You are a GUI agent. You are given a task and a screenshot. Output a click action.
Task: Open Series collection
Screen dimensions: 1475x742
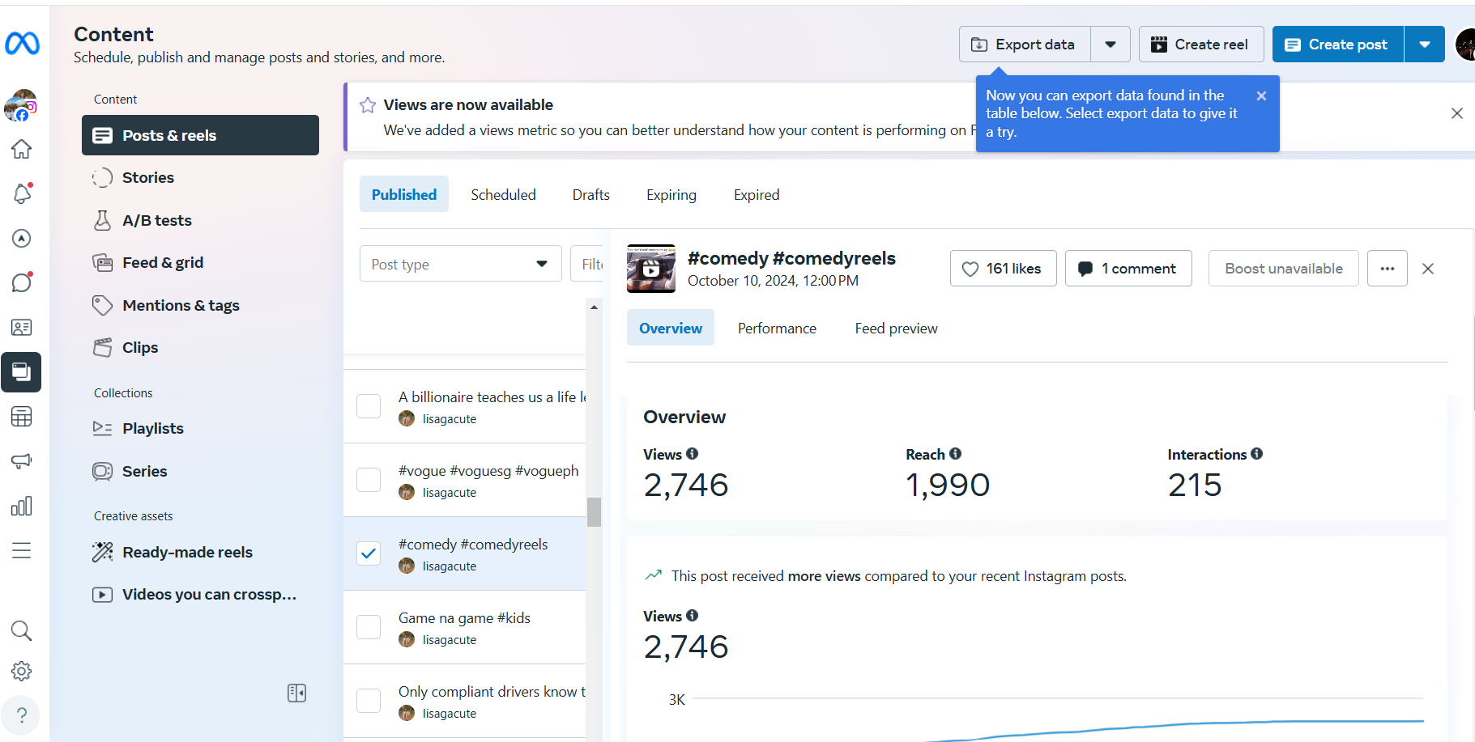click(200, 471)
